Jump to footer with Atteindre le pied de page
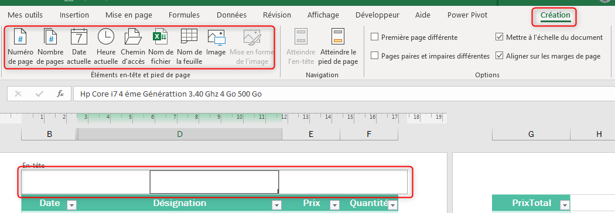Viewport: 615px width, 213px height. tap(338, 47)
